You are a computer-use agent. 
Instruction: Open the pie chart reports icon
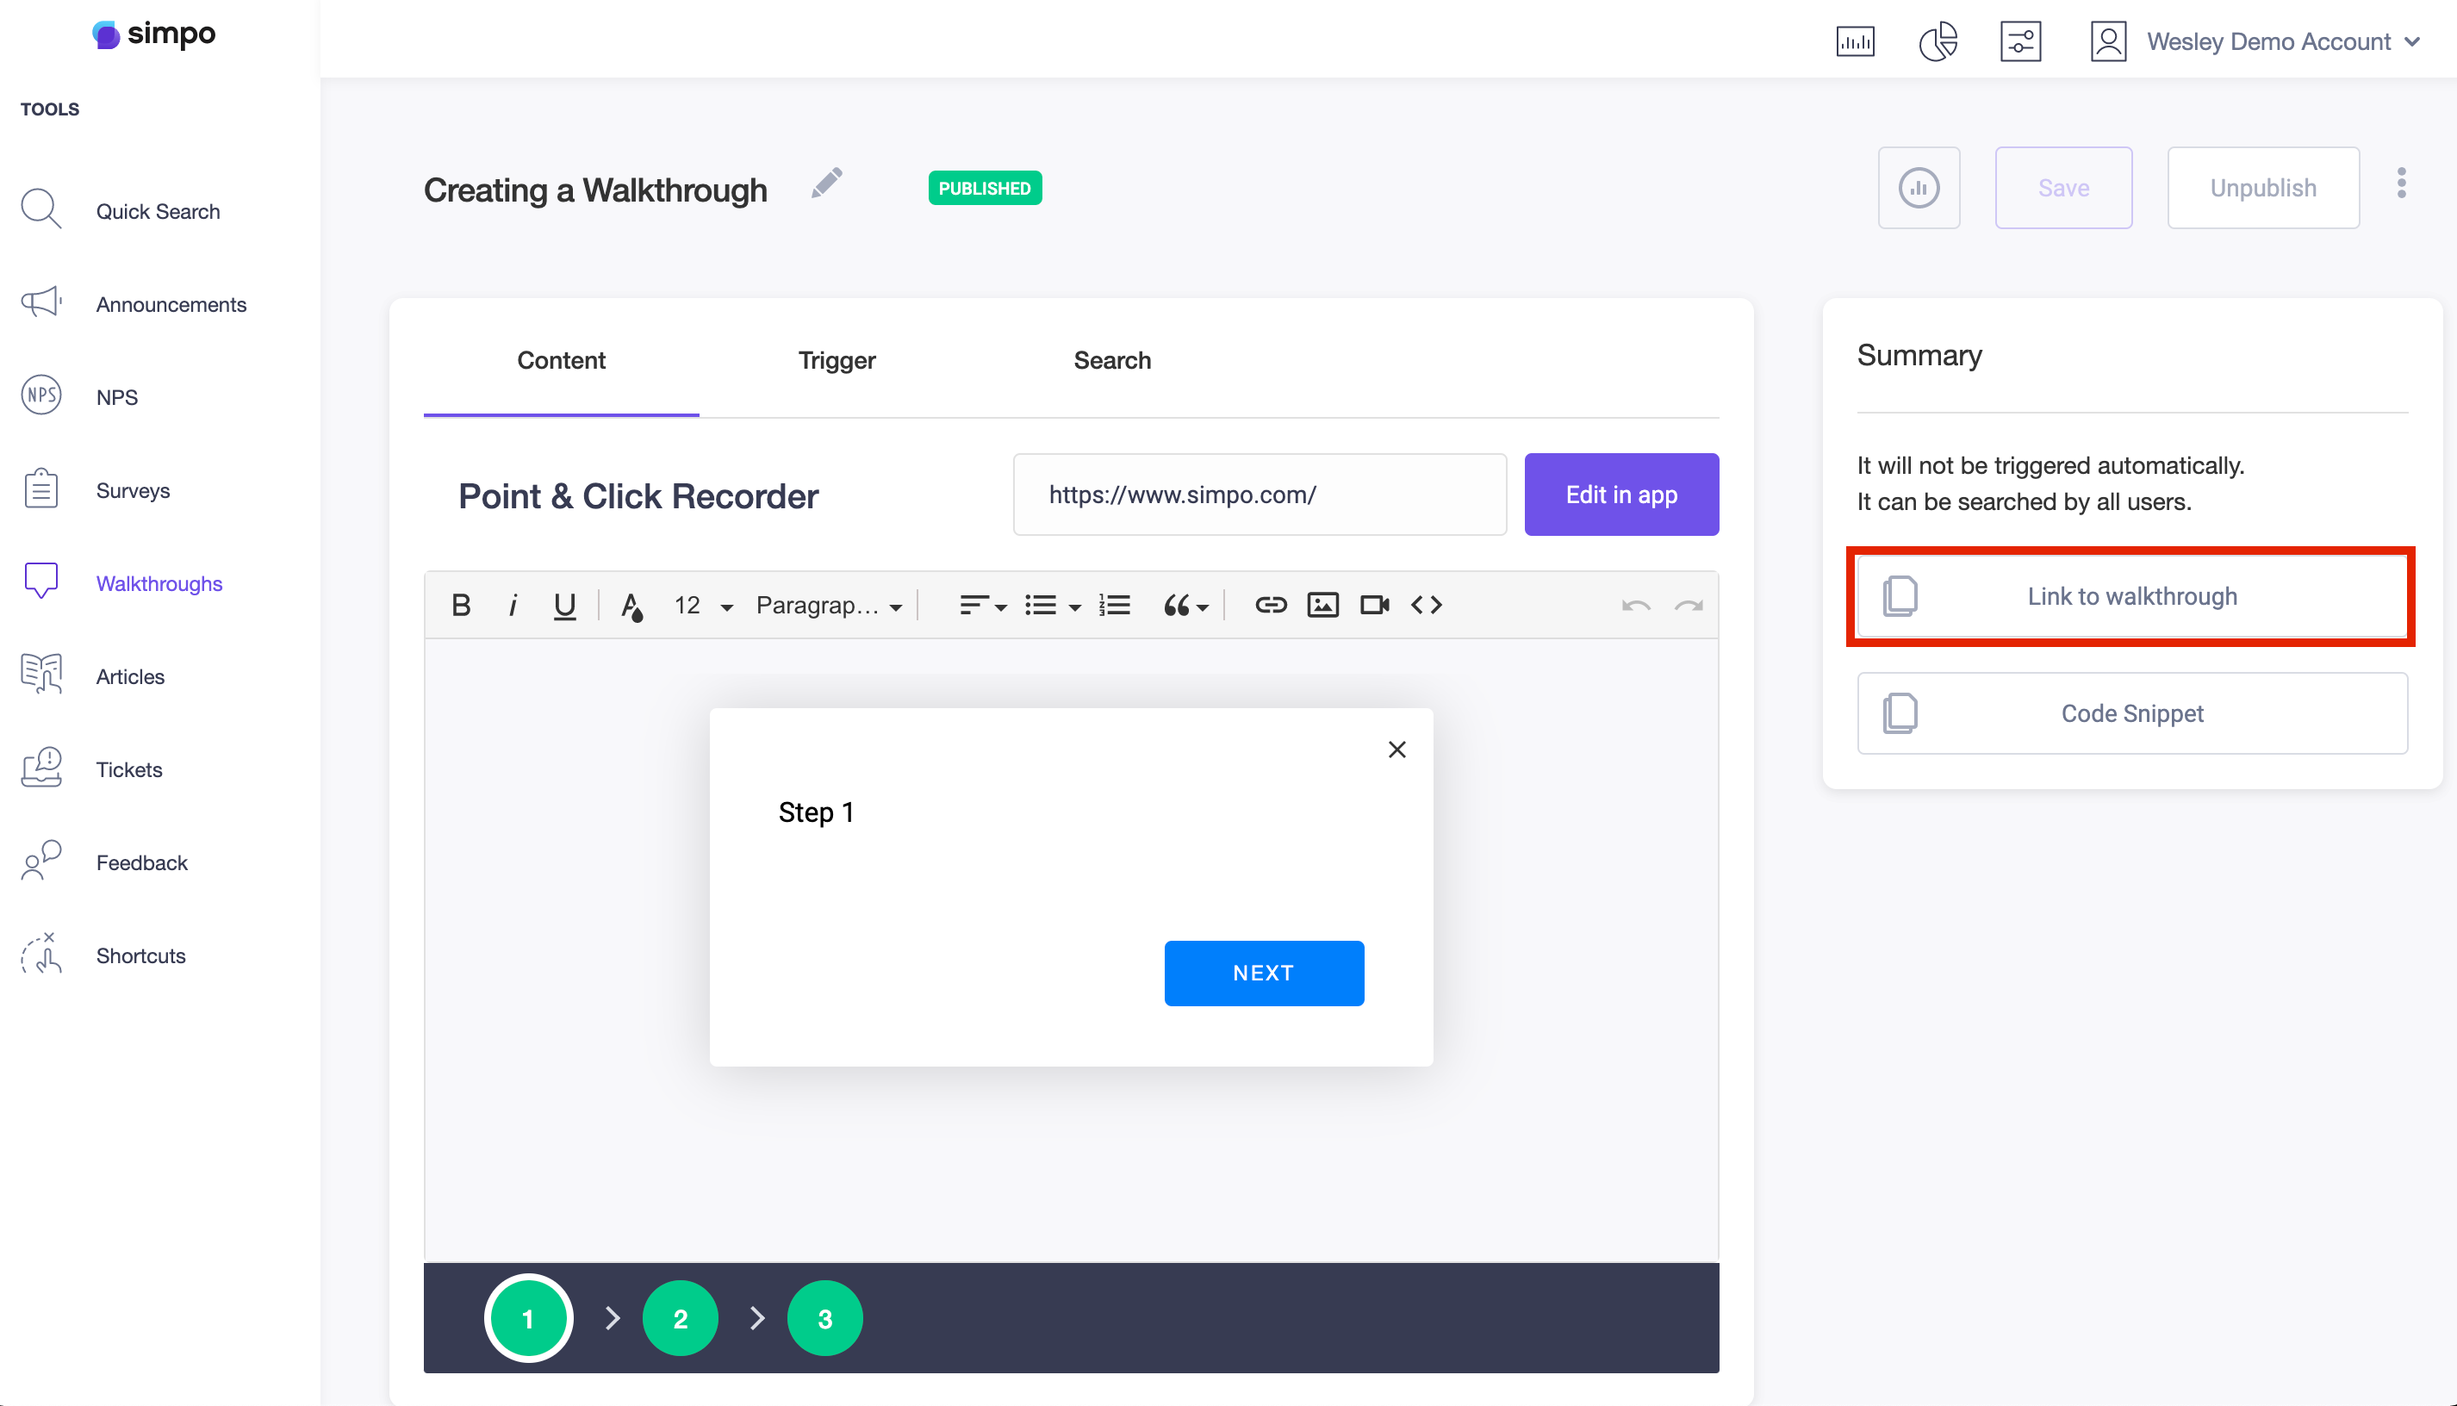1938,41
